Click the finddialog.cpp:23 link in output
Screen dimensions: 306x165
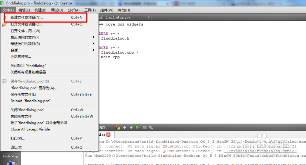point(260,151)
